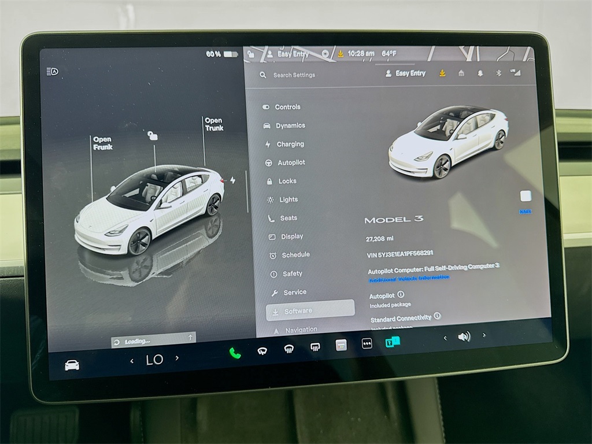Tap the LO temperature setting
592x444 pixels.
pos(154,360)
